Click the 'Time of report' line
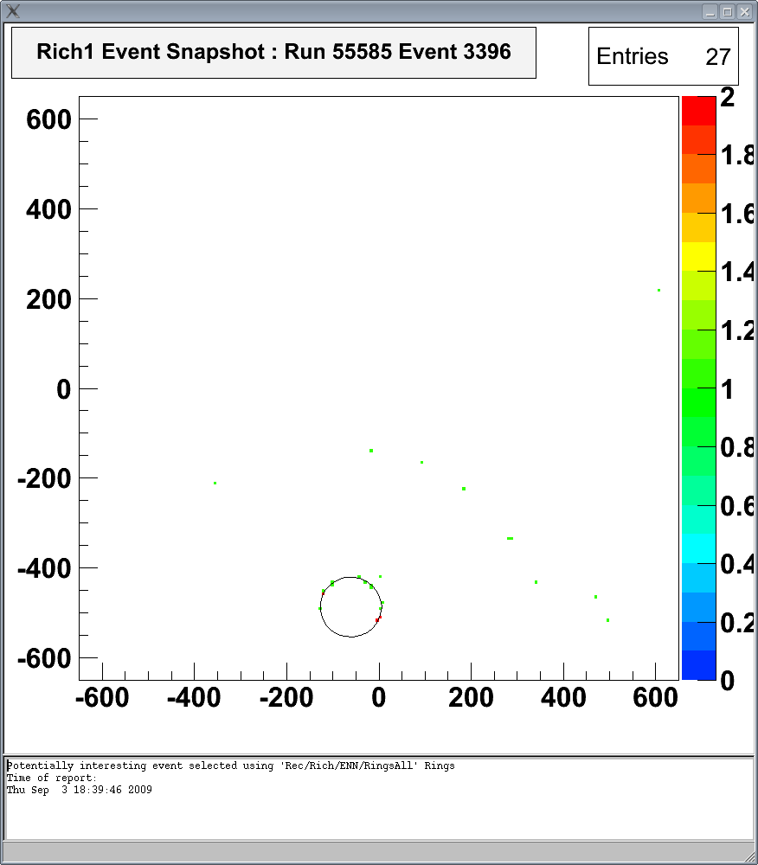The height and width of the screenshot is (865, 758). tap(52, 778)
